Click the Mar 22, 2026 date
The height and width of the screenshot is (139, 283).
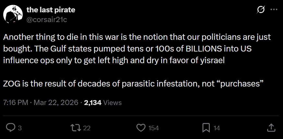click(x=55, y=103)
